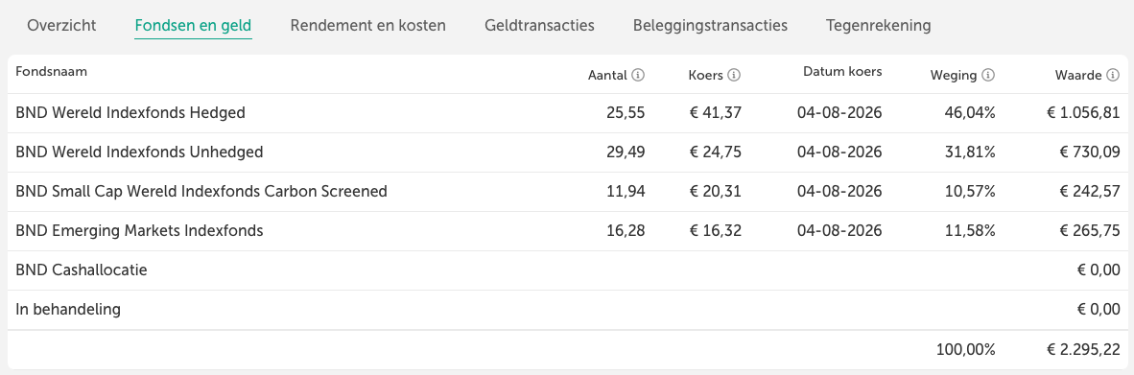The height and width of the screenshot is (375, 1134).
Task: Click the total value € 2.295,22
Action: tap(1083, 350)
